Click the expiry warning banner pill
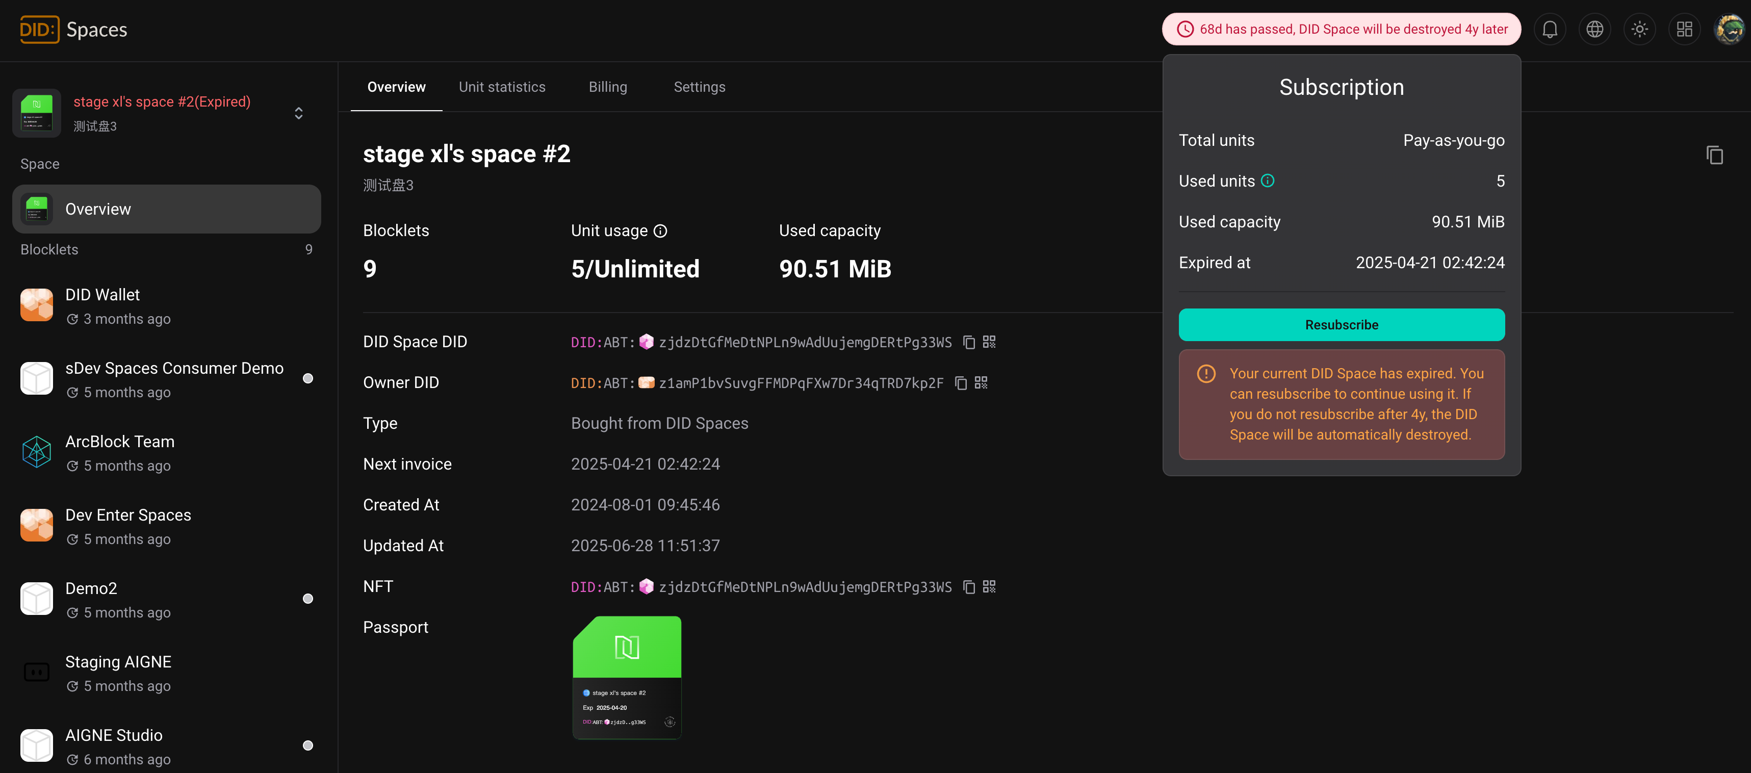 click(1341, 29)
